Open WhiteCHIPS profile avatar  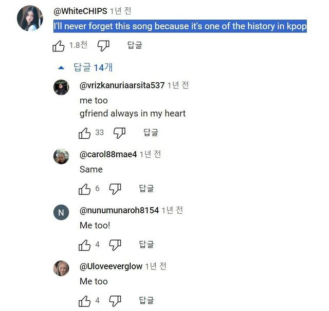point(30,19)
